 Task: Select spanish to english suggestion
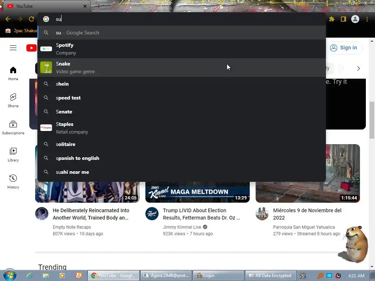pos(182,158)
